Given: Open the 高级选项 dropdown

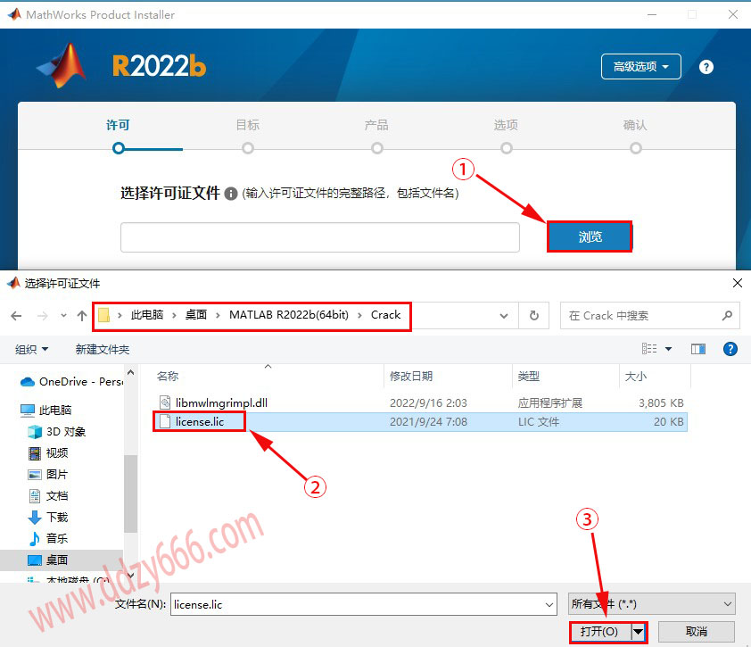Looking at the screenshot, I should 640,67.
